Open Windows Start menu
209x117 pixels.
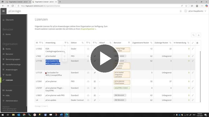click(3, 115)
